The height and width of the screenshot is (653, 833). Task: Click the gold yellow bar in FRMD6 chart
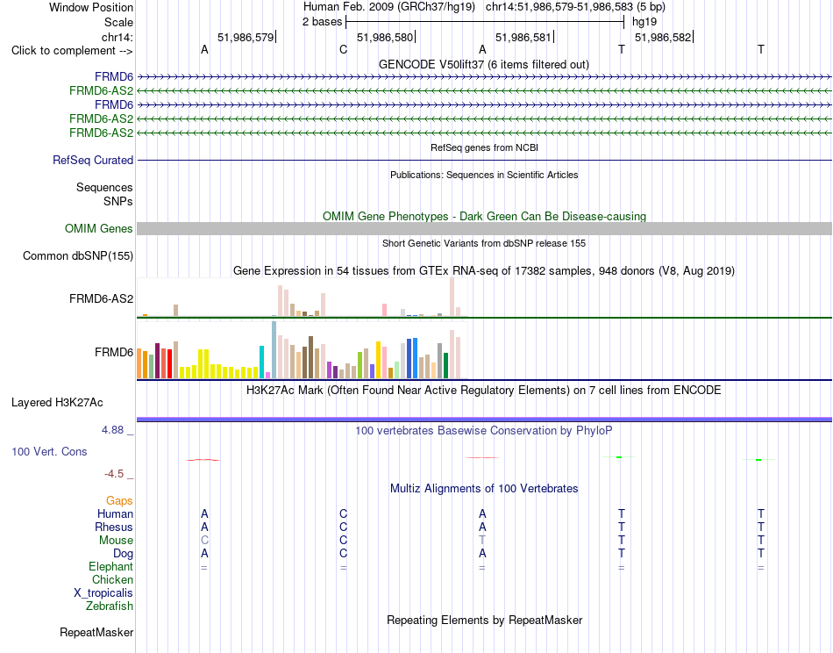pyautogui.click(x=378, y=360)
